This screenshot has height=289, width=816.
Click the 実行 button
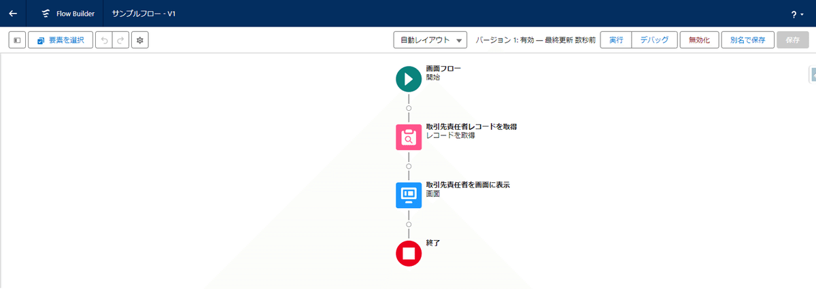point(616,40)
